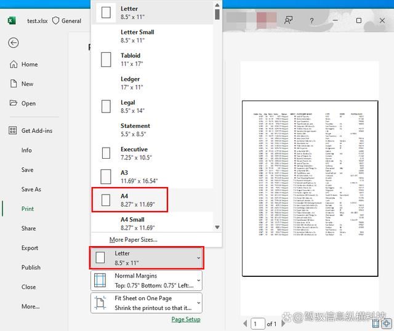Select Letter Small paper size
This screenshot has width=394, height=331.
tap(153, 36)
